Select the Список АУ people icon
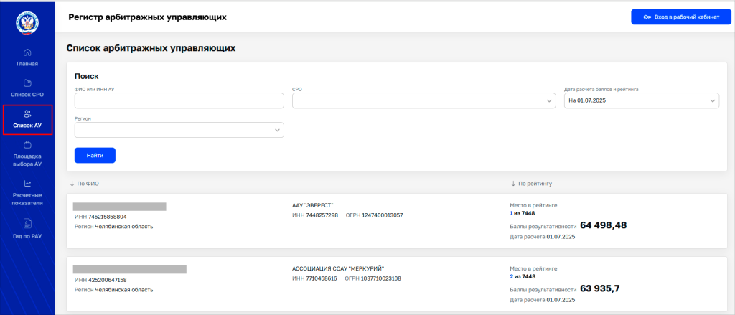 [27, 113]
